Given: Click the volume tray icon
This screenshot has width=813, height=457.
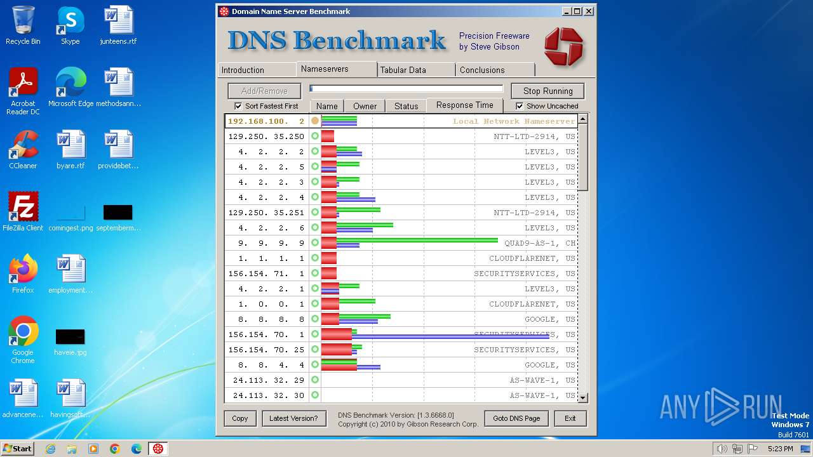Looking at the screenshot, I should pos(722,449).
